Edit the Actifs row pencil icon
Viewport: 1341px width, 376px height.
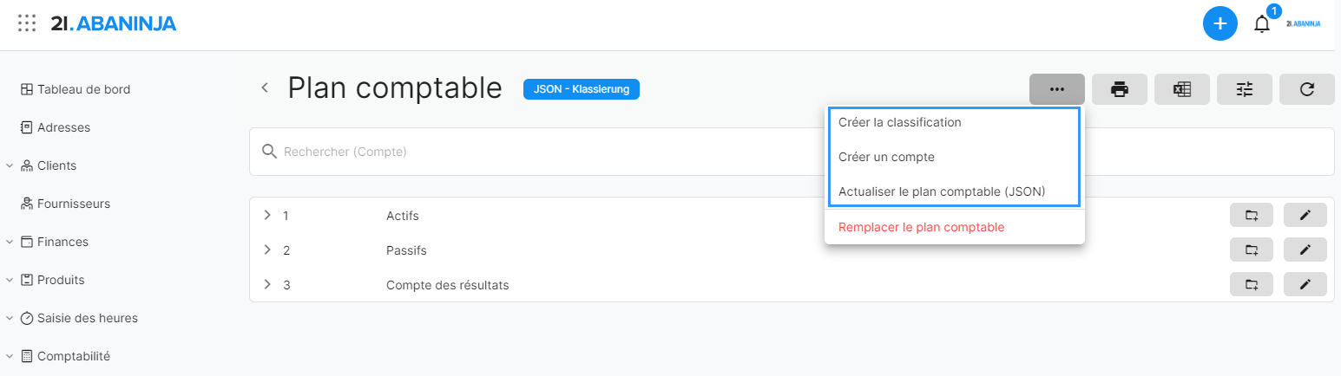[x=1305, y=215]
